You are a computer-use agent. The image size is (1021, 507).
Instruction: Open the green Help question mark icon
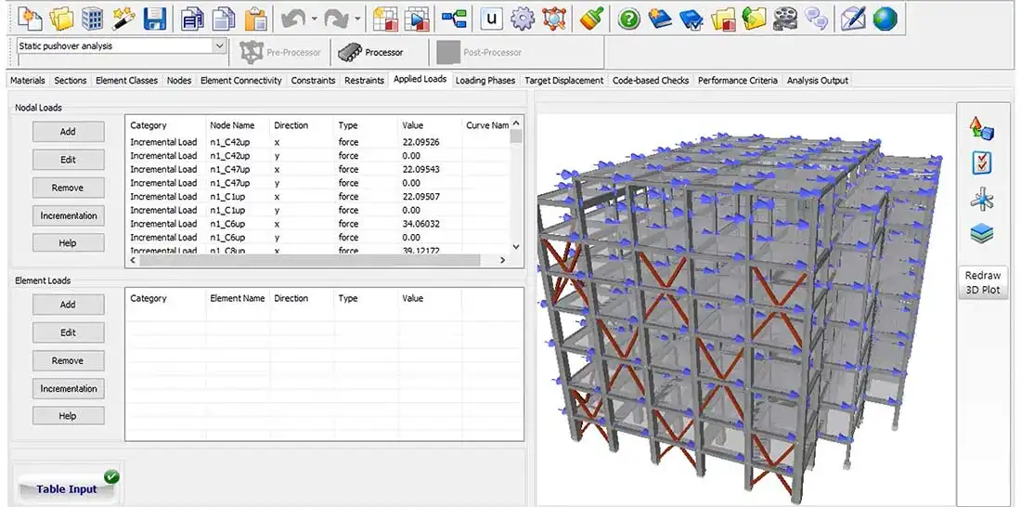coord(629,19)
